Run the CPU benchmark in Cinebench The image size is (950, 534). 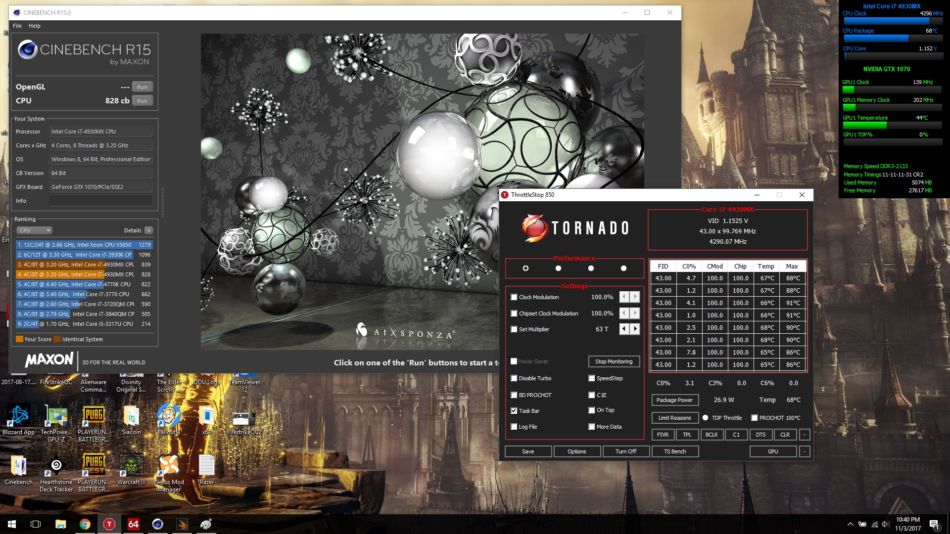point(142,101)
